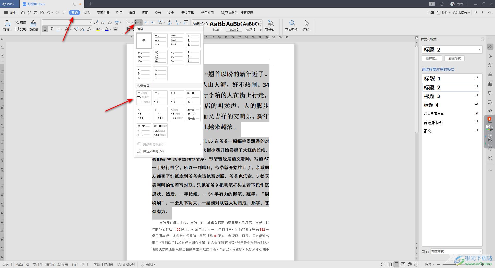
Task: Apply the 标题 1 style from the panel list
Action: click(451, 79)
